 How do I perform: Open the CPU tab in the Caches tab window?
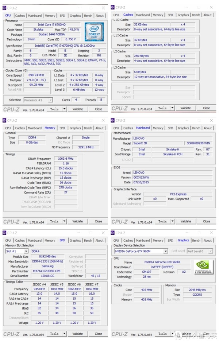pyautogui.click(x=116, y=15)
